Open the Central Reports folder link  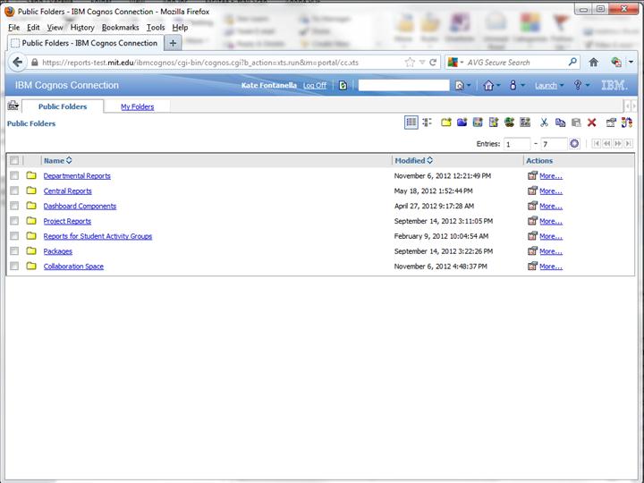coord(67,191)
